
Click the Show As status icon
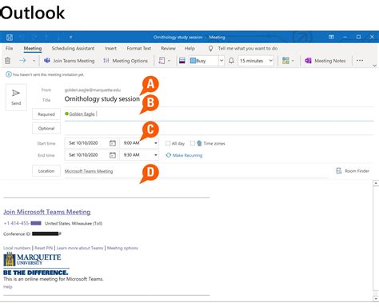tap(182, 61)
